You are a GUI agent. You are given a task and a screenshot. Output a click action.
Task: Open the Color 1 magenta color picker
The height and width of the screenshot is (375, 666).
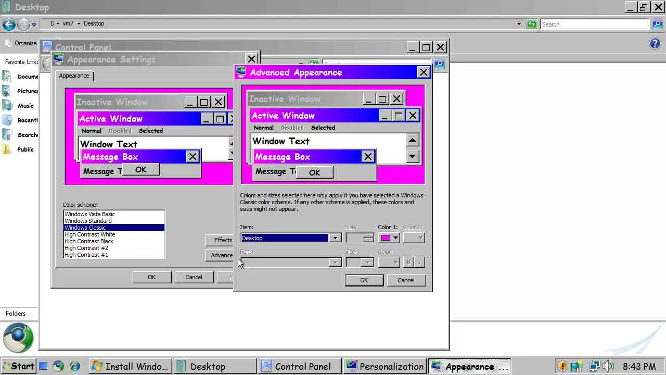(389, 238)
